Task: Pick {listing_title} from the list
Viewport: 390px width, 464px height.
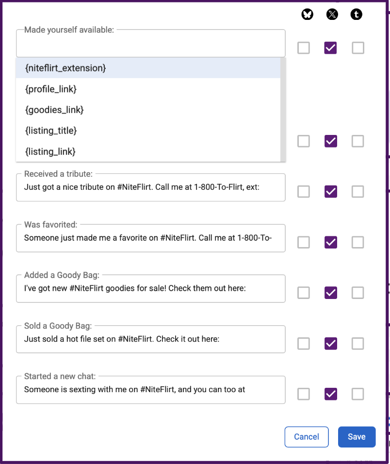Action: [x=148, y=131]
